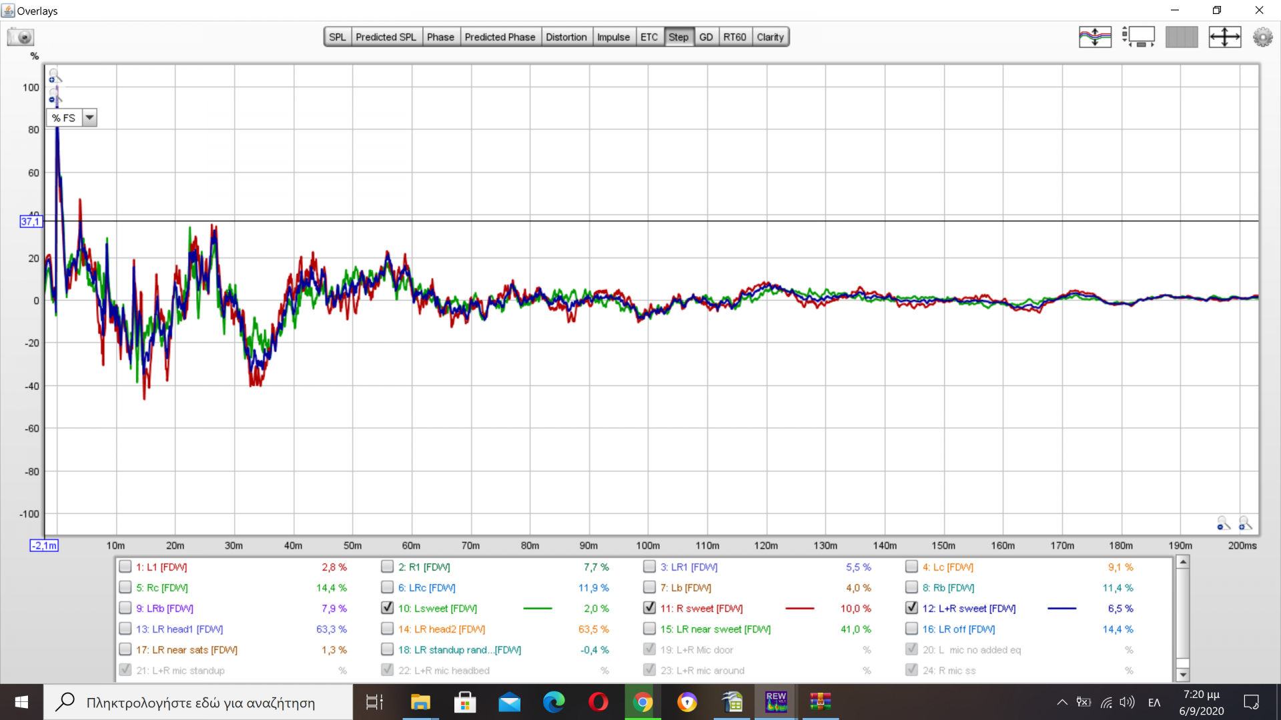Viewport: 1281px width, 720px height.
Task: Open REW from the Windows taskbar
Action: click(x=776, y=702)
